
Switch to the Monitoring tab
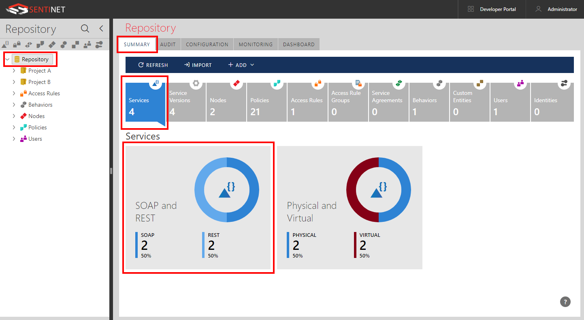click(x=256, y=44)
